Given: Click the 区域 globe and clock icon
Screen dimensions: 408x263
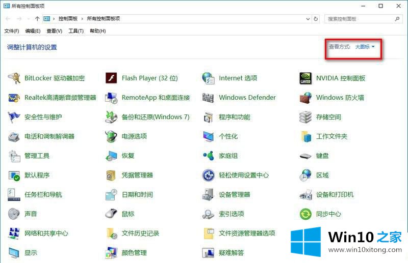Looking at the screenshot, I should pyautogui.click(x=305, y=175).
